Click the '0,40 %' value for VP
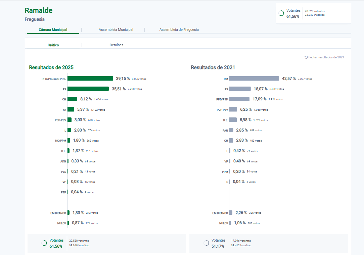364x255 pixels. click(239, 161)
